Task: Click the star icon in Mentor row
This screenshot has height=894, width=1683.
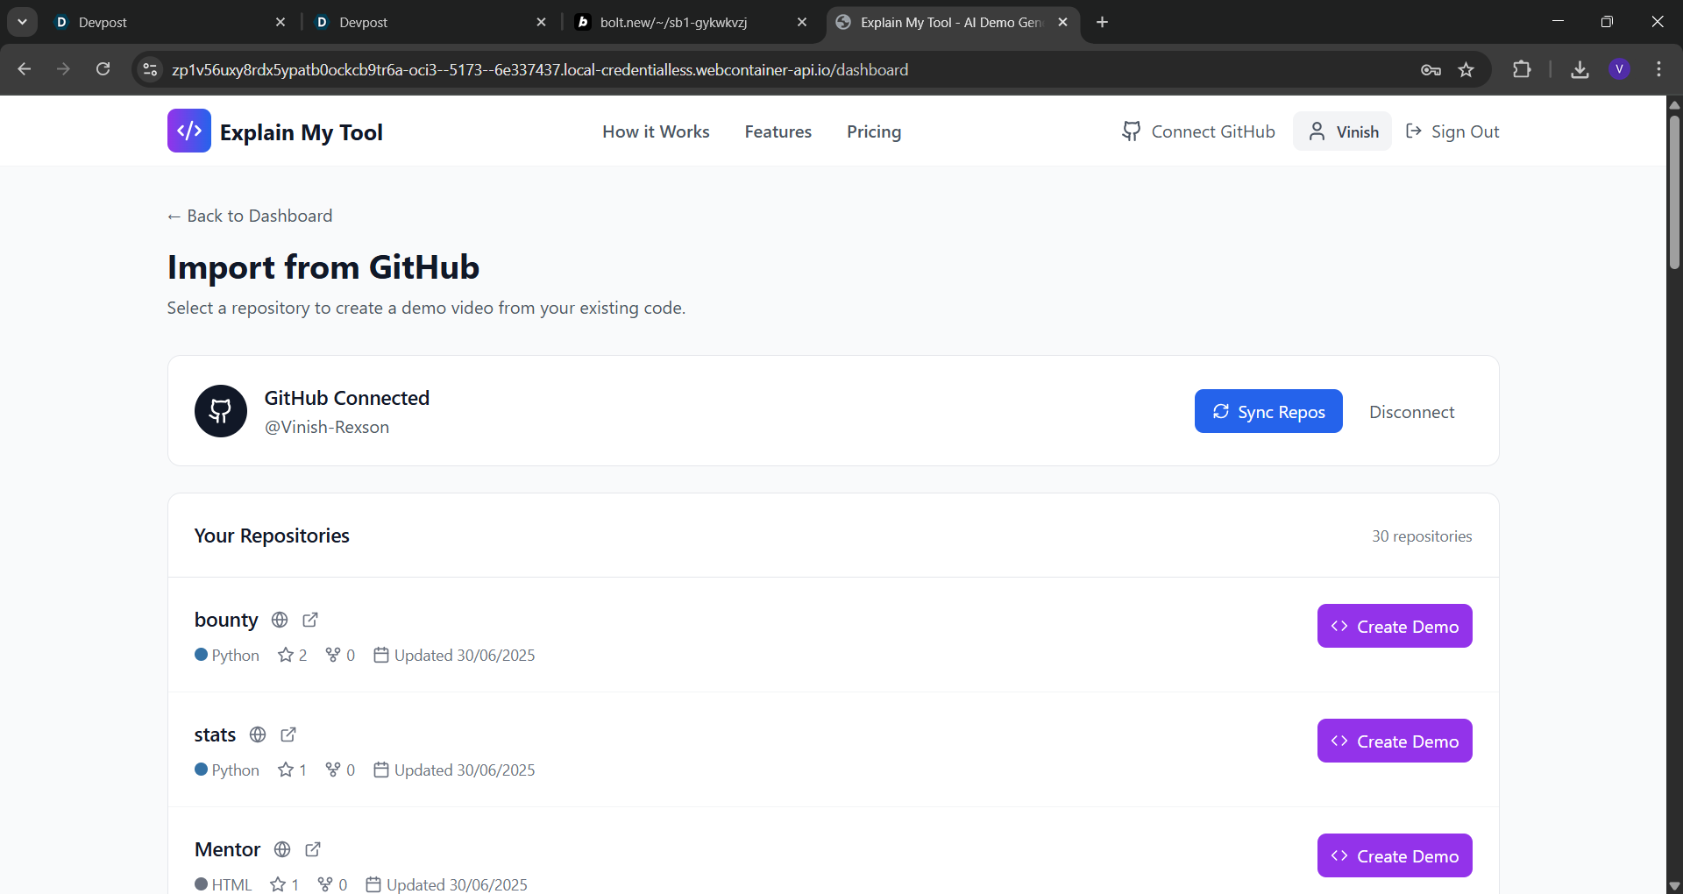Action: [278, 884]
